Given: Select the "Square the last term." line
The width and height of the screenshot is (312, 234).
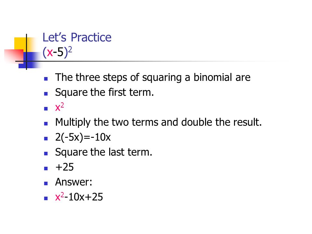Looking at the screenshot, I should (104, 152).
